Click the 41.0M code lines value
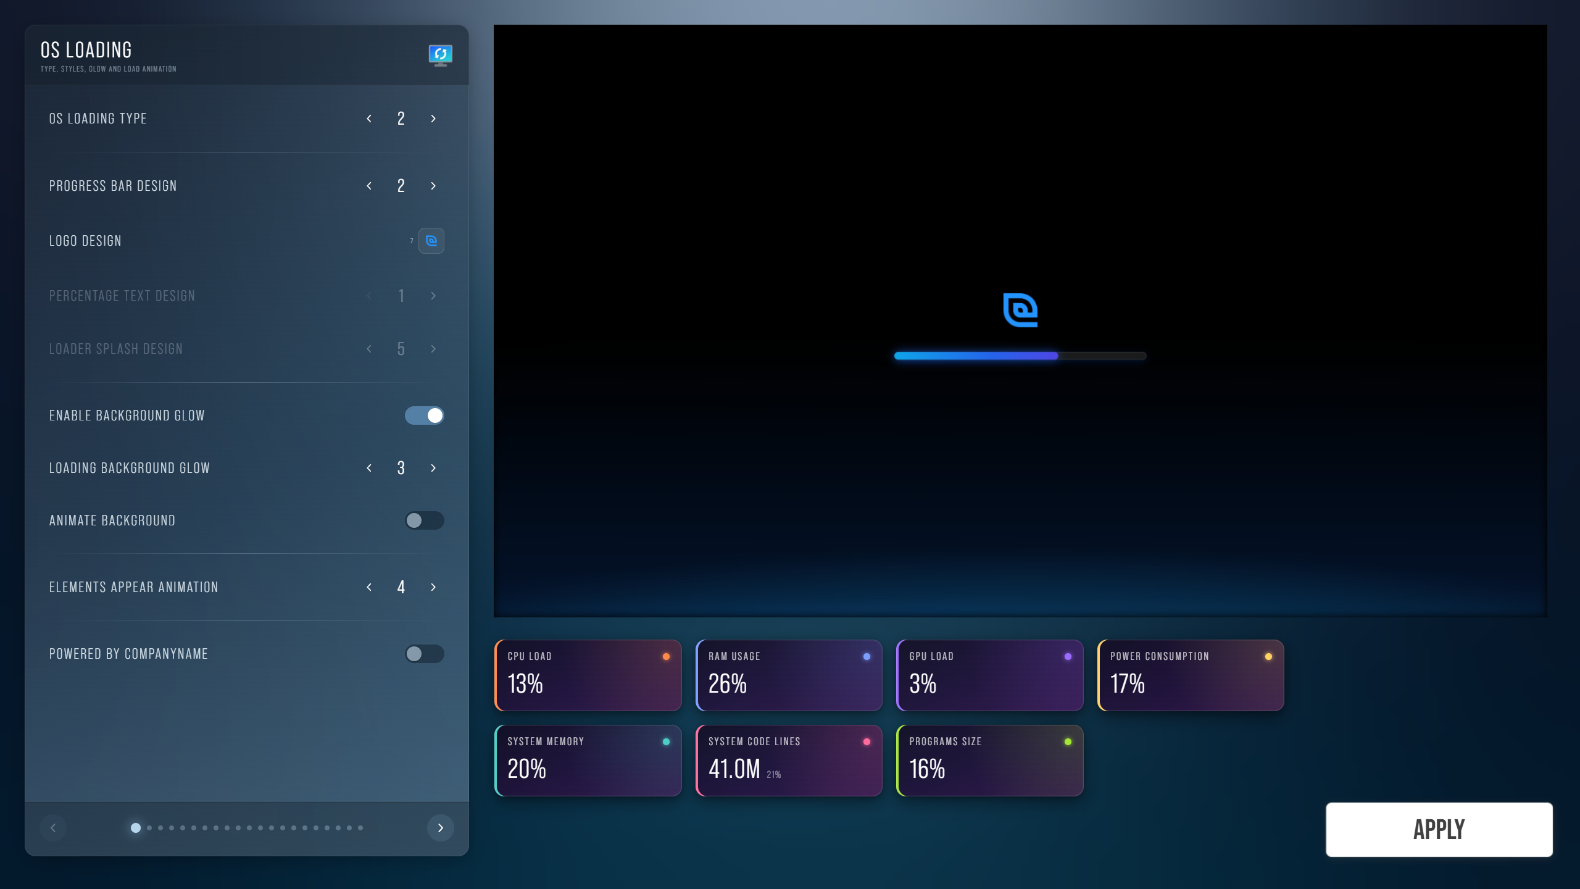Viewport: 1580px width, 889px height. click(x=734, y=769)
